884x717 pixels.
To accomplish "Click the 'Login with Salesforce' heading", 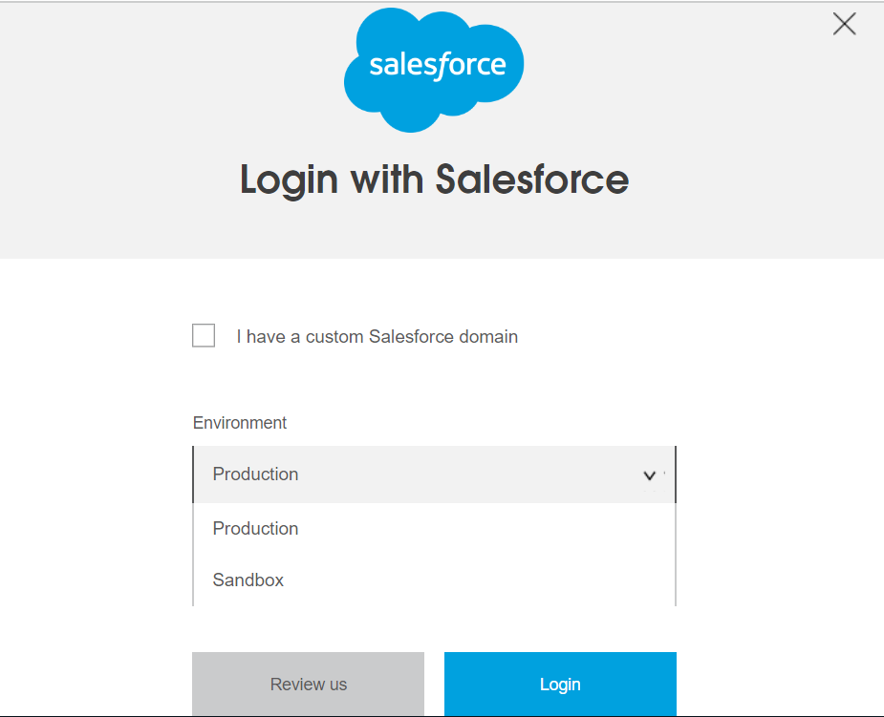I will (434, 179).
